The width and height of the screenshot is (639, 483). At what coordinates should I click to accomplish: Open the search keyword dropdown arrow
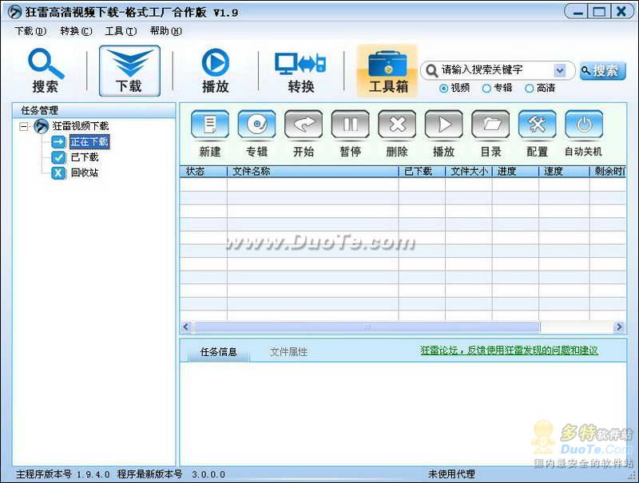coord(561,70)
